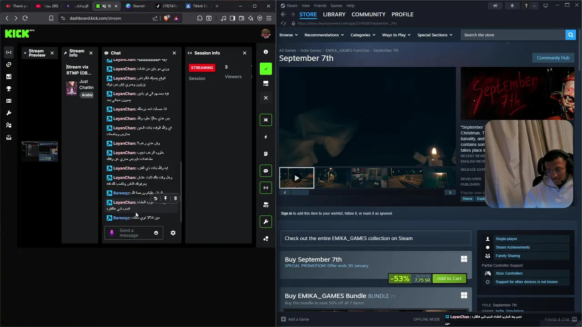The width and height of the screenshot is (582, 327).
Task: Go to the LIBRARY tab in Steam
Action: pyautogui.click(x=334, y=15)
